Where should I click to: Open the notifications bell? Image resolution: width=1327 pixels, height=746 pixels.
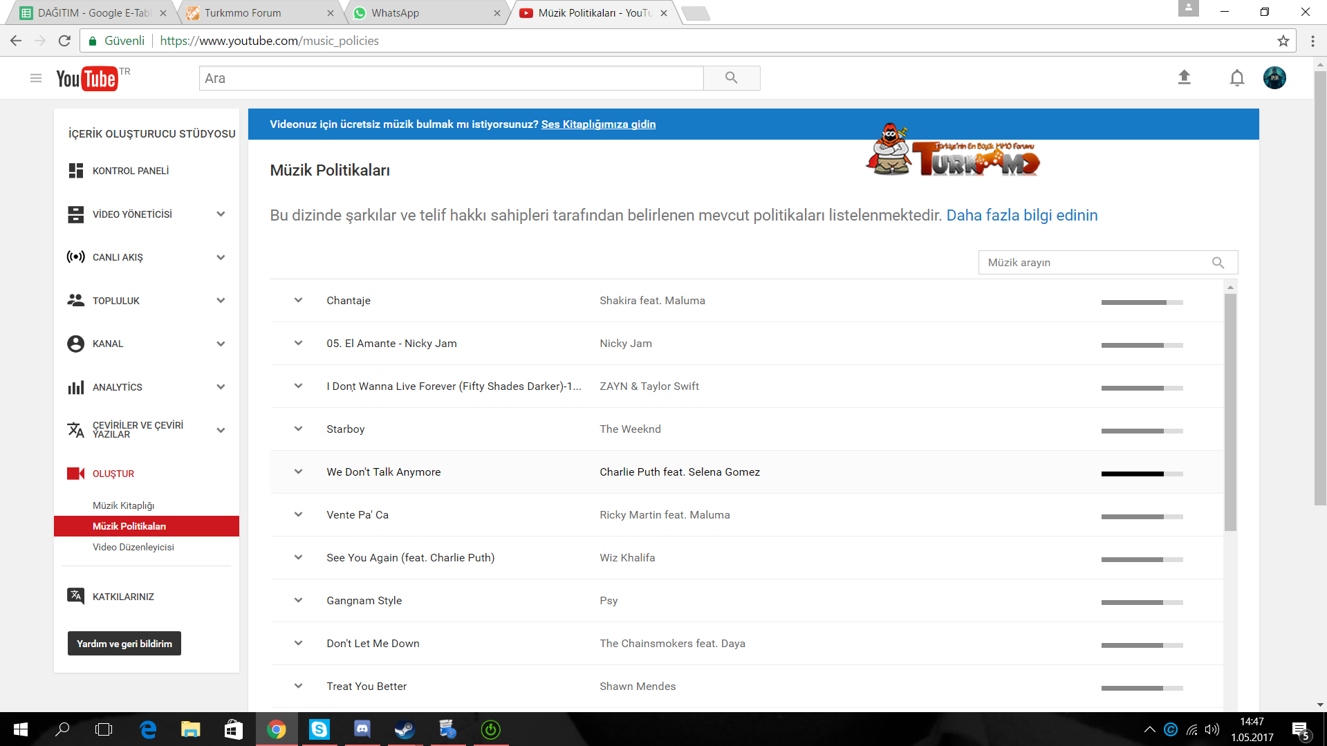pyautogui.click(x=1237, y=78)
